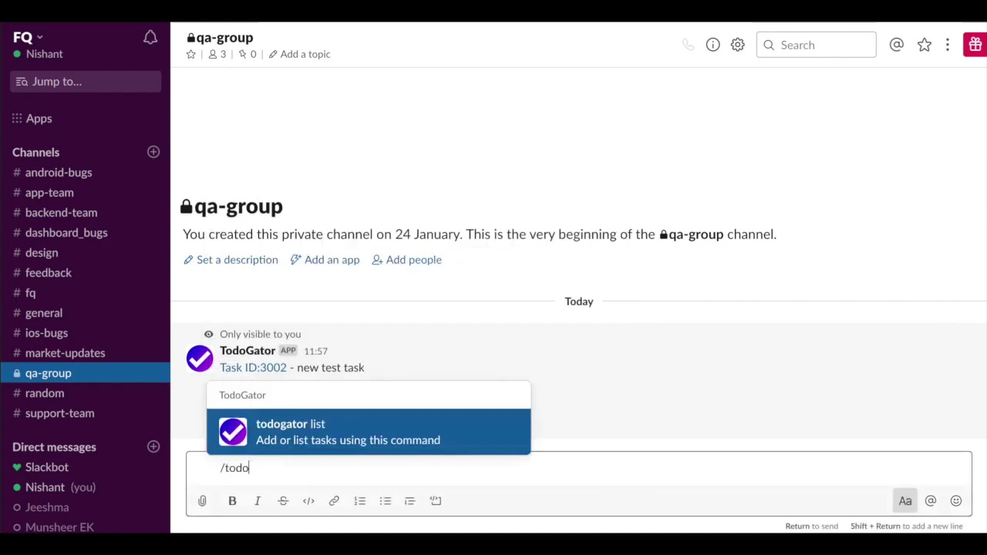The image size is (987, 555).
Task: Click the 11:57 message timestamp
Action: pyautogui.click(x=316, y=351)
